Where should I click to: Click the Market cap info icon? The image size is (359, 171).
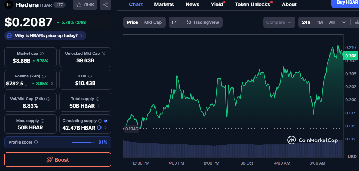[42, 53]
